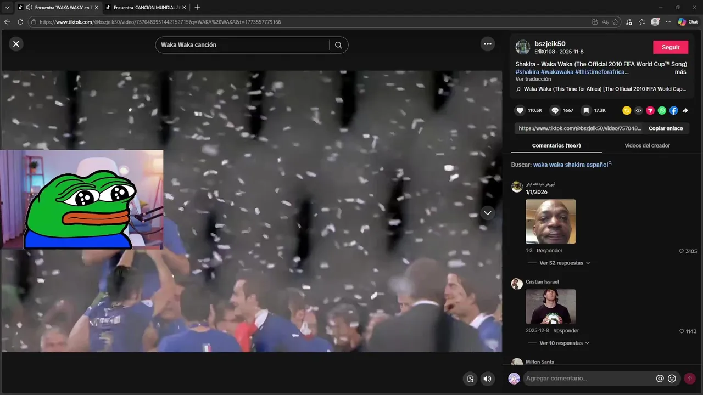Insert mention with @ icon
Viewport: 703px width, 395px height.
click(660, 379)
